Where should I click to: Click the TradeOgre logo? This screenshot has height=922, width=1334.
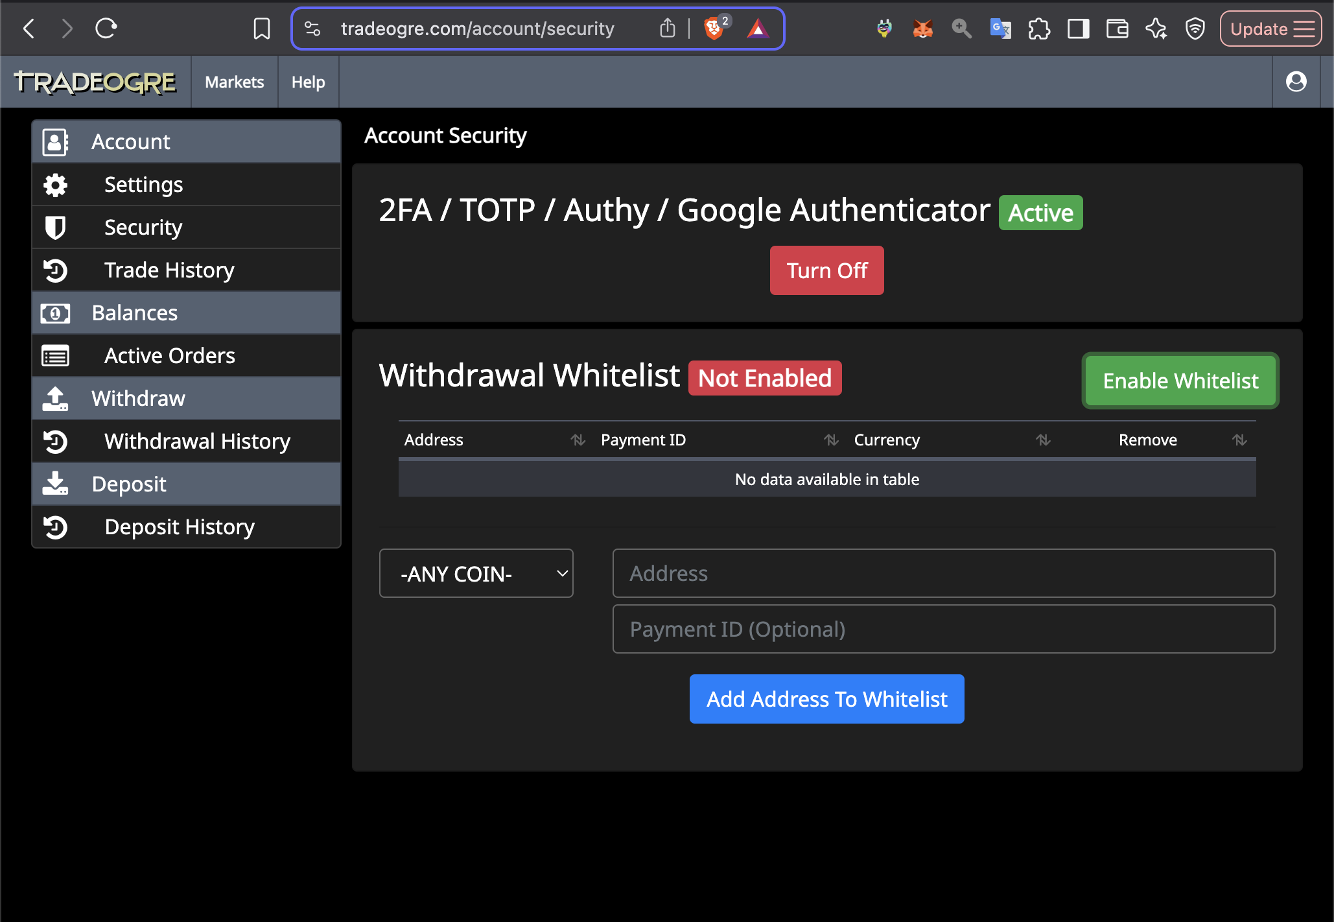point(95,82)
